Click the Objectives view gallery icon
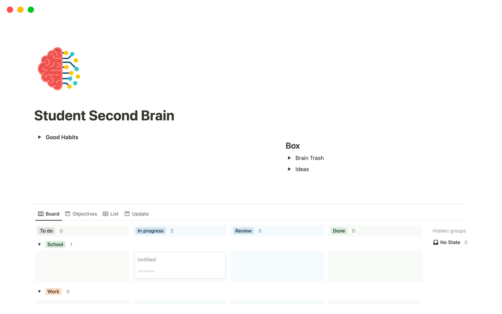 (67, 214)
